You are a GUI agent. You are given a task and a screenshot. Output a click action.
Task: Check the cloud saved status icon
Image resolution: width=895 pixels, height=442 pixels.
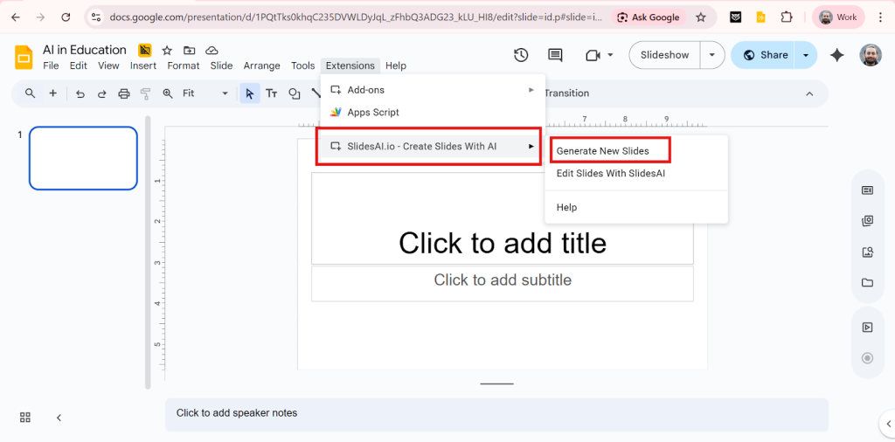[212, 50]
